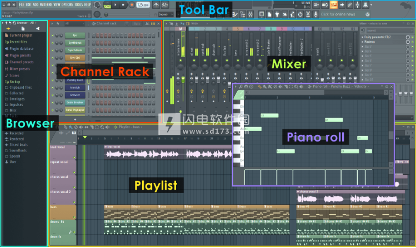Click the Growler channel button
This screenshot has width=416, height=248.
coord(75,95)
